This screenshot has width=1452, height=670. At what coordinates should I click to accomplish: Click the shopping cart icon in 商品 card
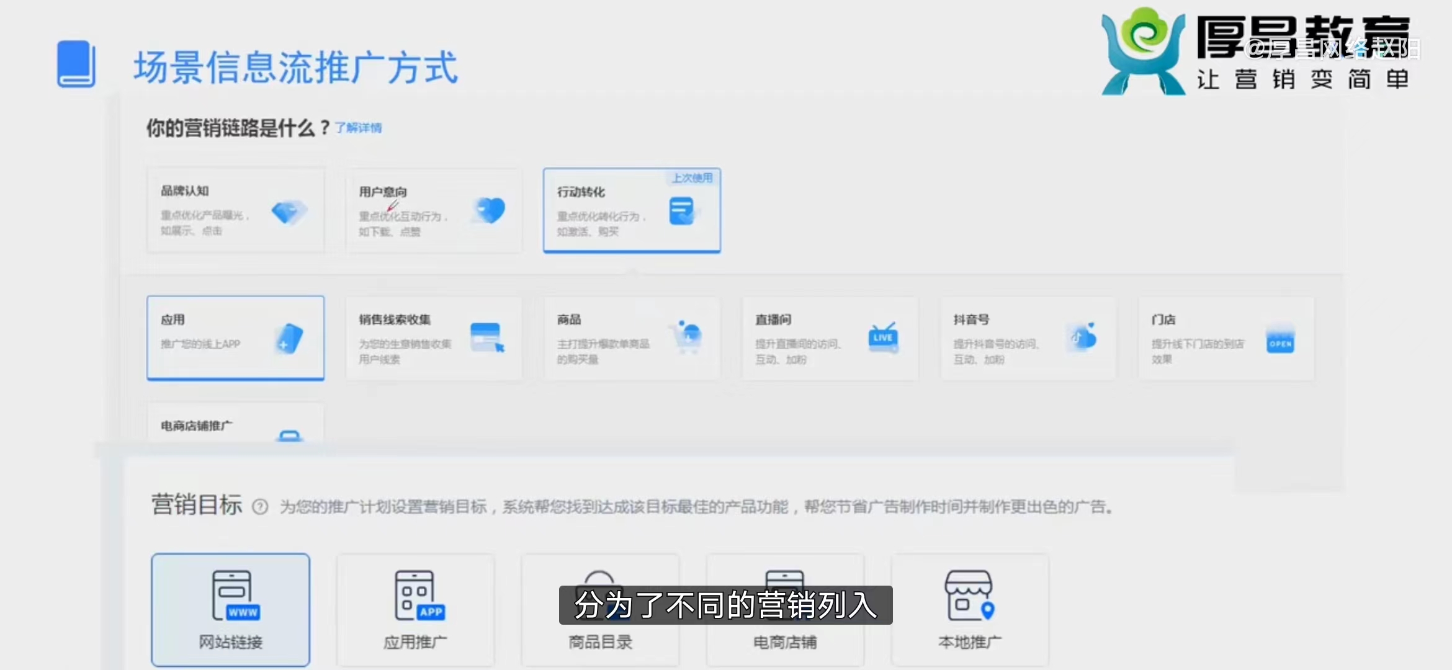(687, 337)
